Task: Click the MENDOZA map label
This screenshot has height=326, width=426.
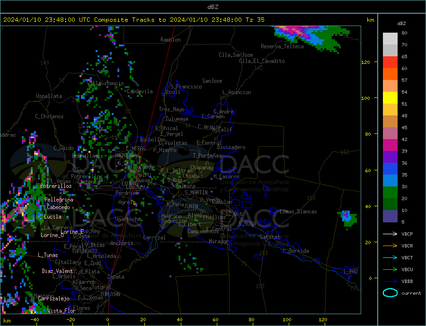Action: (x=126, y=155)
